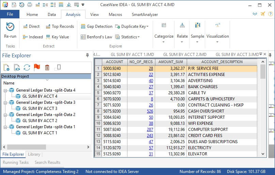Select GL SUM BY ACCT 3 tree item
The height and width of the screenshot is (175, 275).
click(40, 108)
